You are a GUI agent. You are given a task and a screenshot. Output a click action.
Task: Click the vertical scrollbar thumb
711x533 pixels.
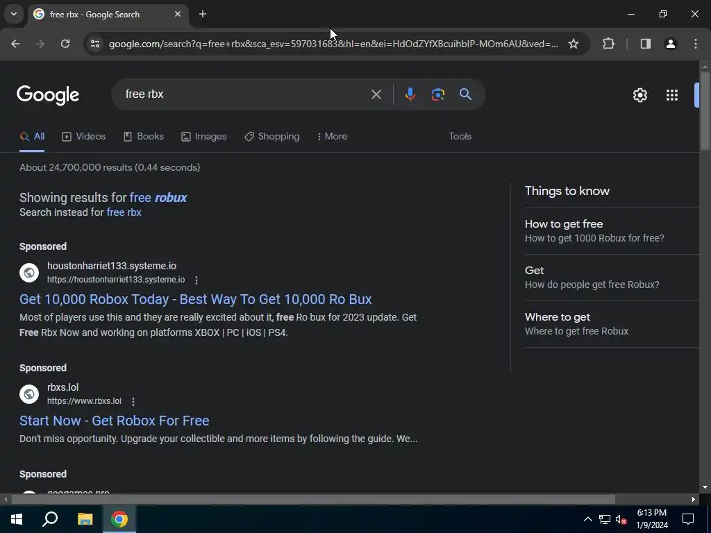point(705,111)
